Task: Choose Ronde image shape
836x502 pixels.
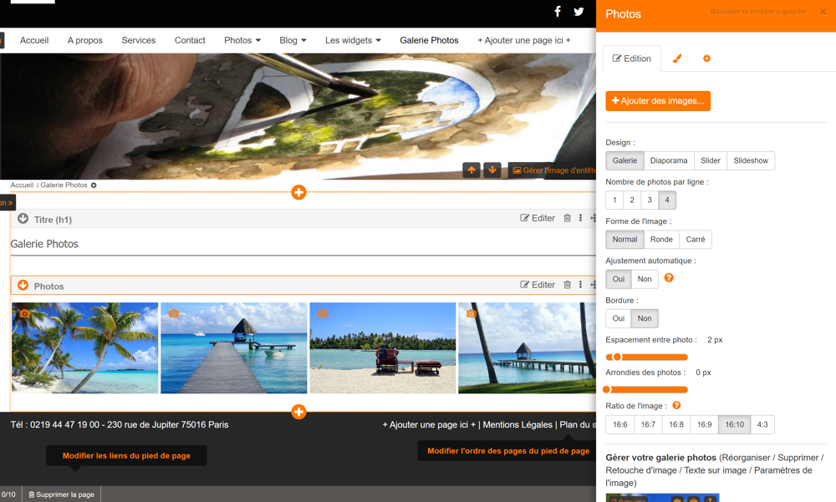Action: click(x=661, y=240)
